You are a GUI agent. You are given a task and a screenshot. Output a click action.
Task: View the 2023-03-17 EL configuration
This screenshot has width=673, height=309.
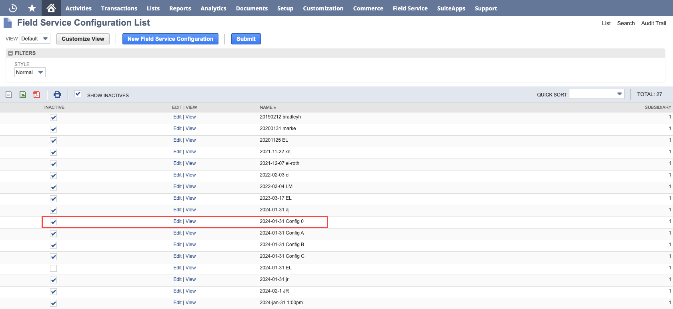(x=191, y=198)
